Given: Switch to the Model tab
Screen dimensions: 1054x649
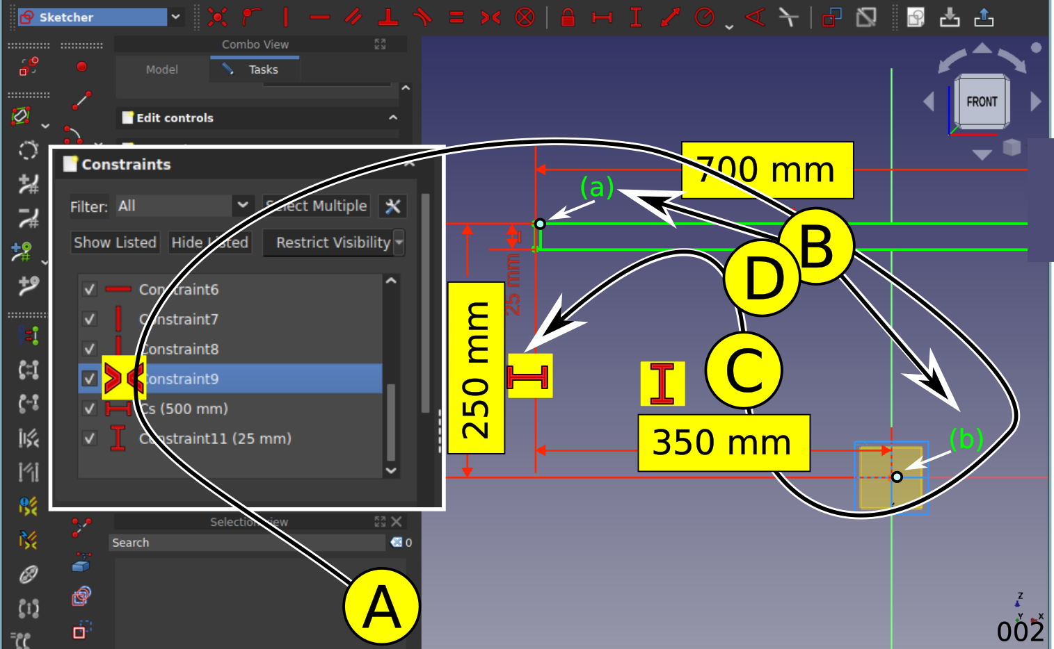Looking at the screenshot, I should (x=162, y=69).
